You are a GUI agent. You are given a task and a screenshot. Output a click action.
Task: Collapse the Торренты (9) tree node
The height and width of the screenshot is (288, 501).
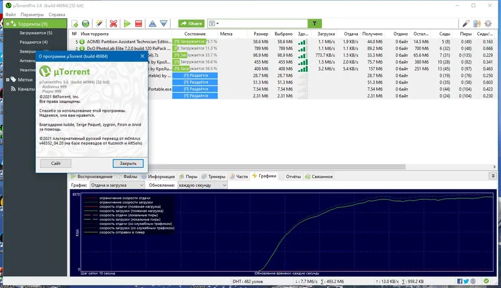[8, 24]
